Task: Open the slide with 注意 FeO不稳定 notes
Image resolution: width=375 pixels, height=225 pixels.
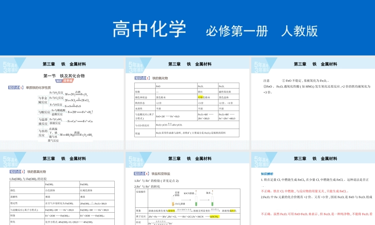Action: coord(313,103)
